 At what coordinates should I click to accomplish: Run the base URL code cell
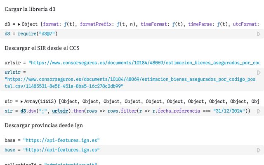pyautogui.click(x=259, y=150)
